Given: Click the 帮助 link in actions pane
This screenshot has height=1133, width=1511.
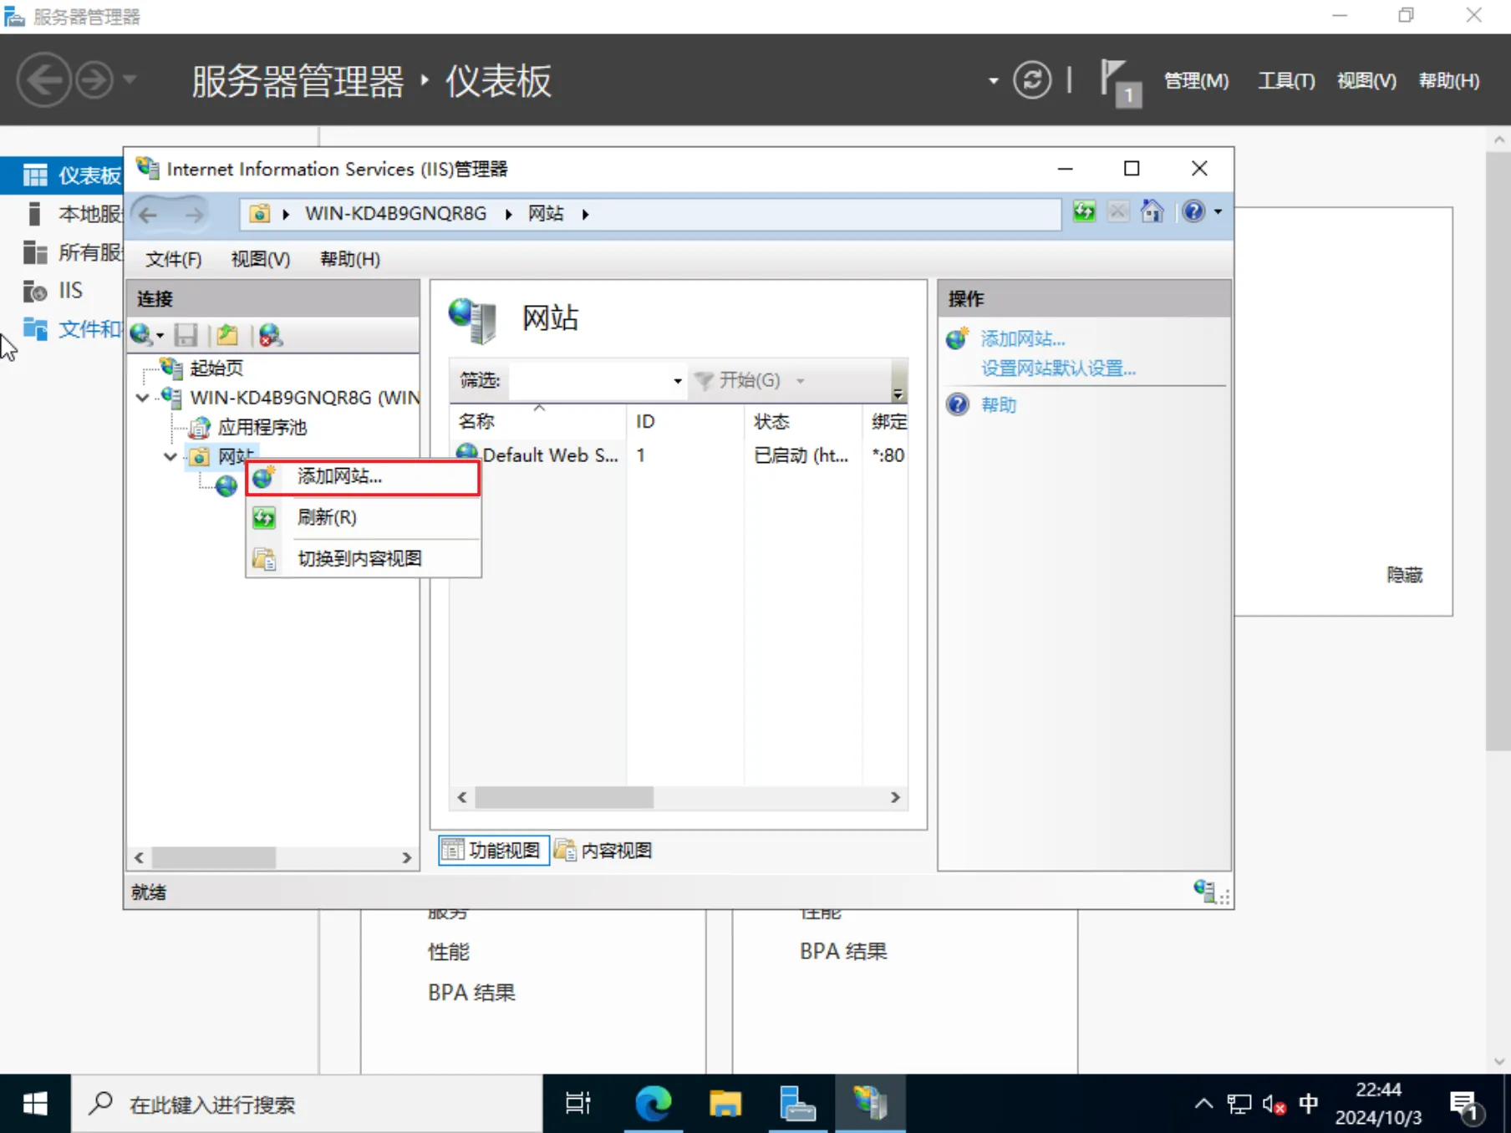Looking at the screenshot, I should click(x=999, y=405).
